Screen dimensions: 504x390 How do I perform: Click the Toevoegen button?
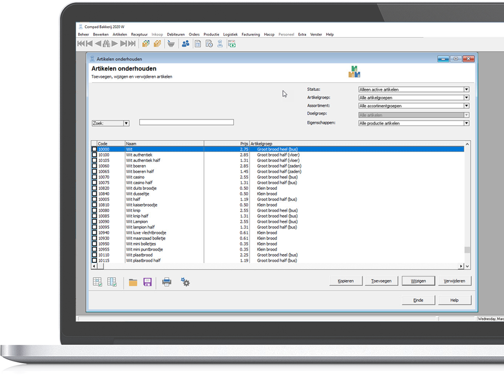click(382, 281)
